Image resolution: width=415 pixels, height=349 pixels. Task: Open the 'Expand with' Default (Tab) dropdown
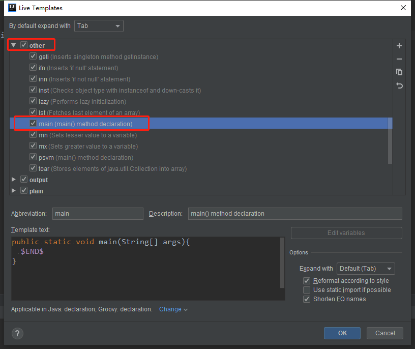point(366,269)
